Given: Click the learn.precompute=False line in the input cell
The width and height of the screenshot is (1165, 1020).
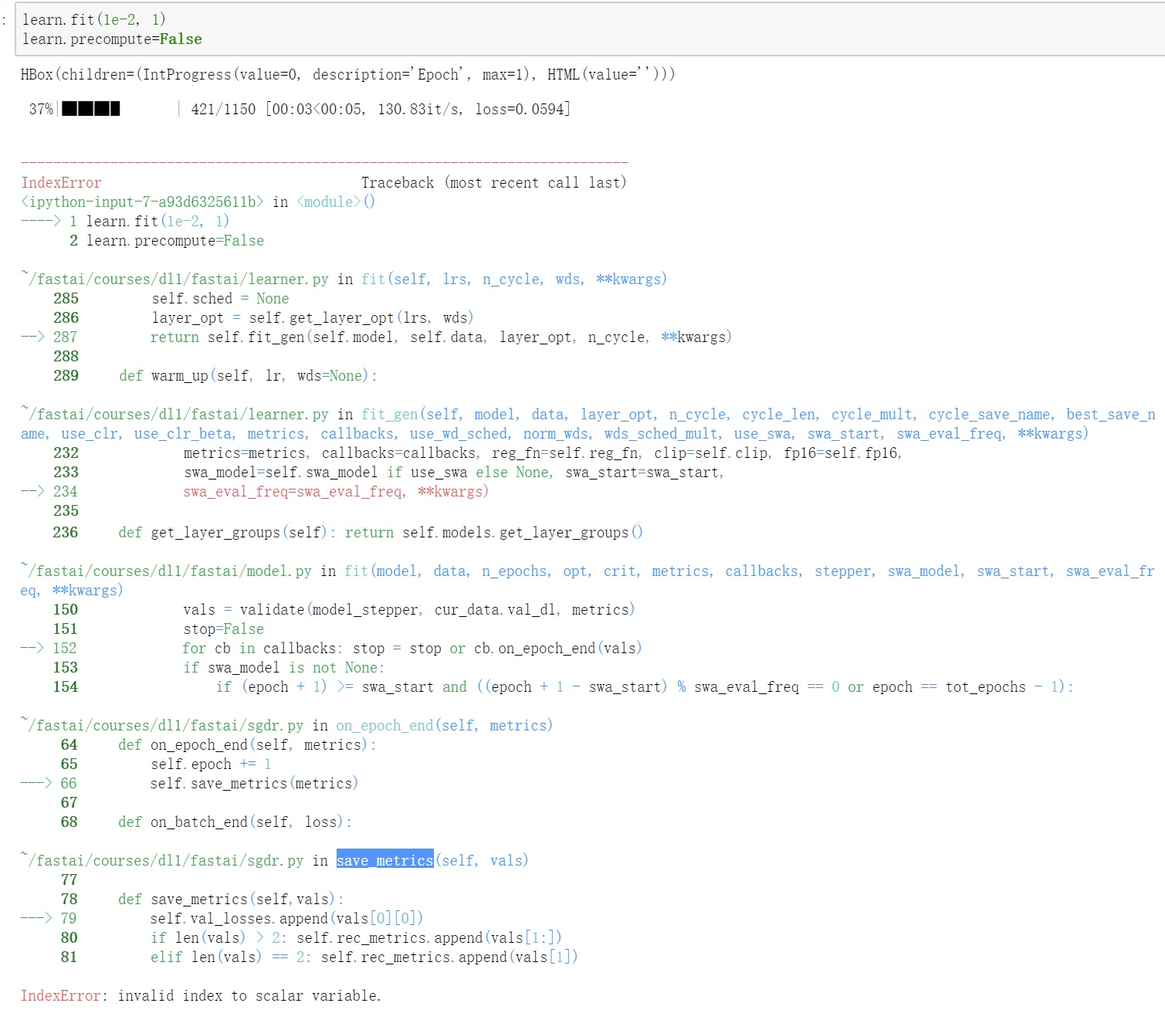Looking at the screenshot, I should point(112,39).
